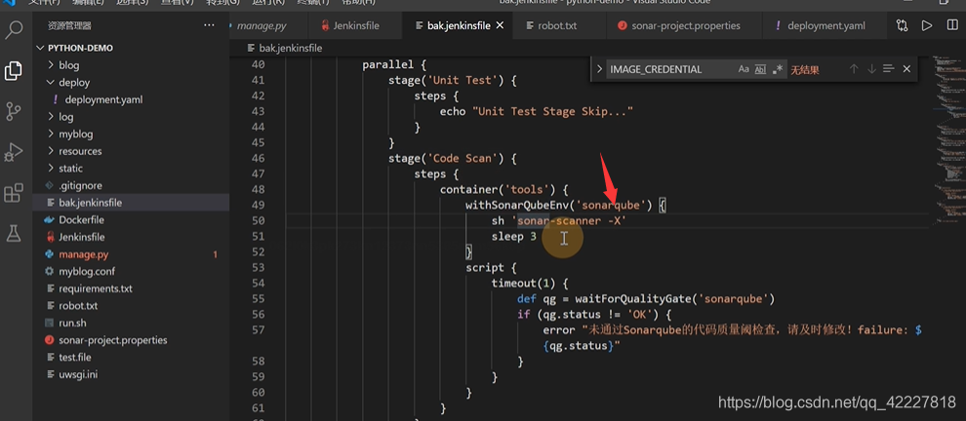
Task: Toggle find in selection icon
Action: click(x=888, y=69)
